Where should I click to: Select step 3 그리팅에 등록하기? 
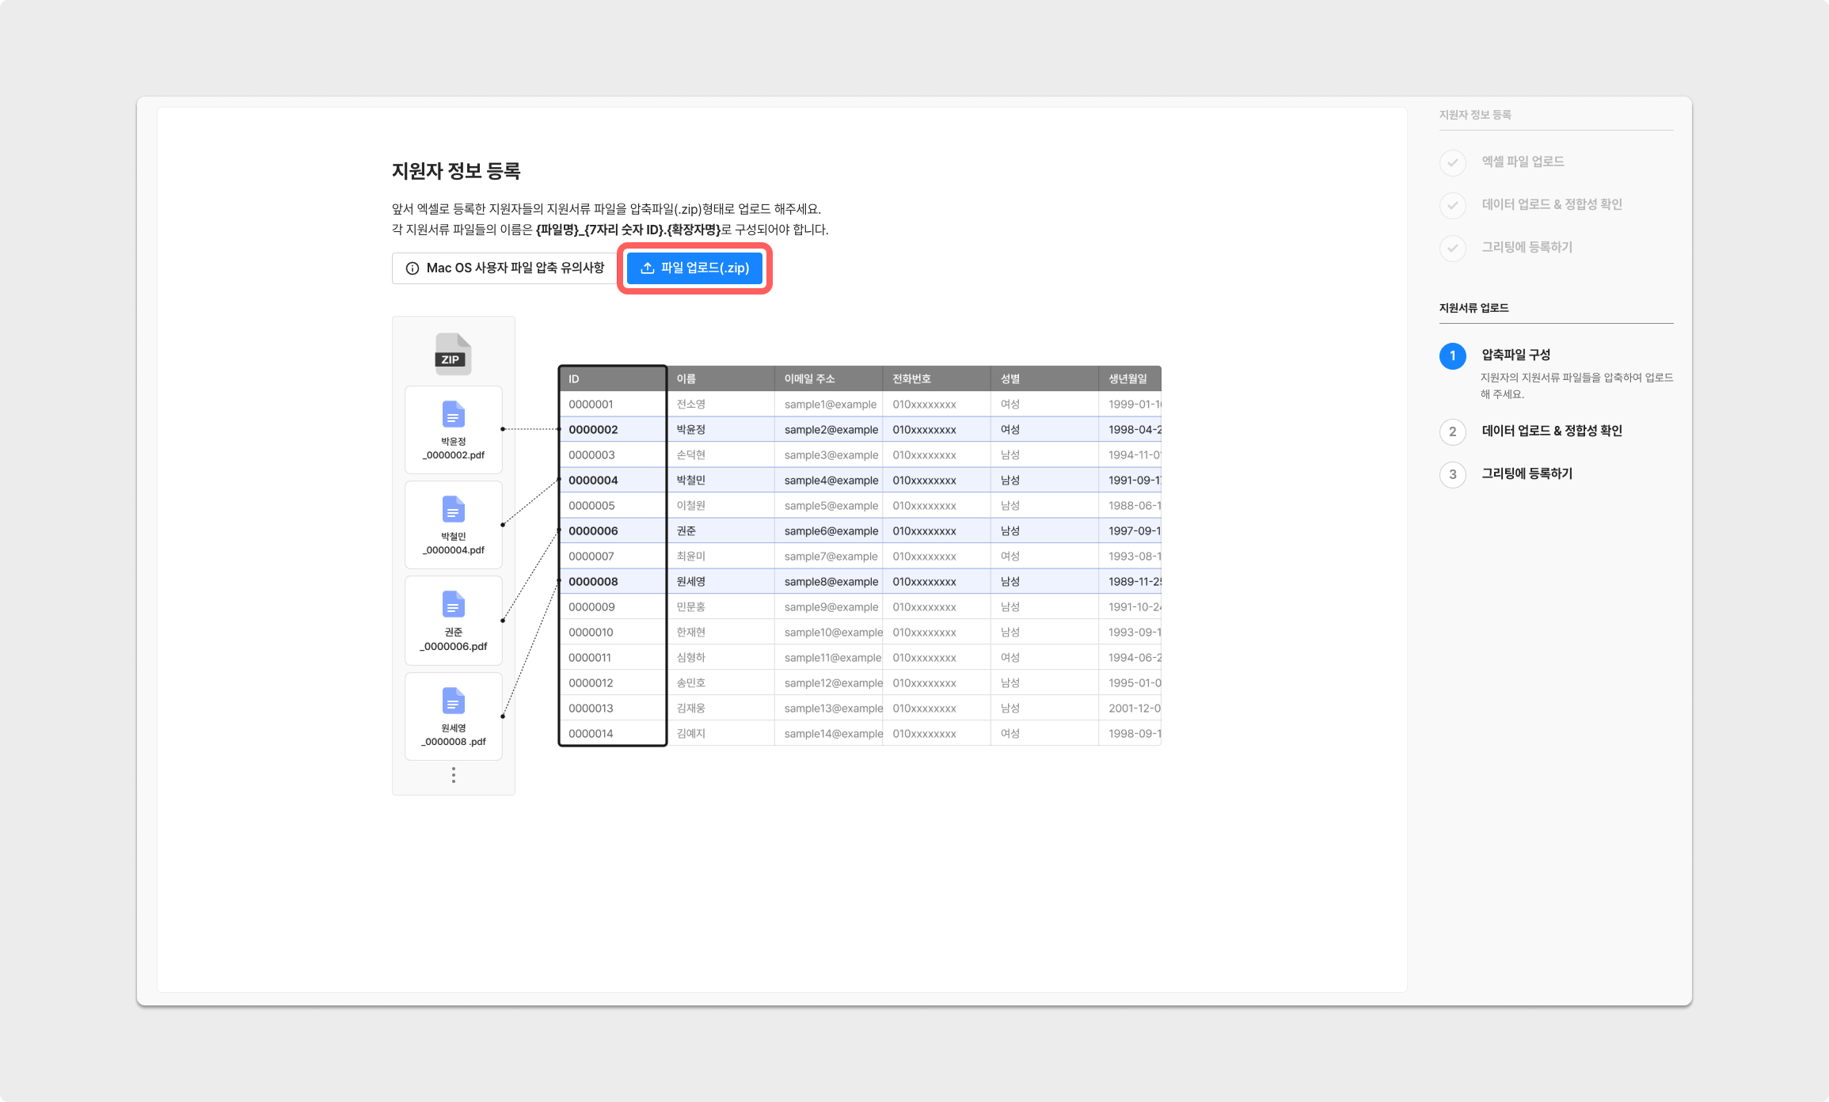tap(1526, 473)
